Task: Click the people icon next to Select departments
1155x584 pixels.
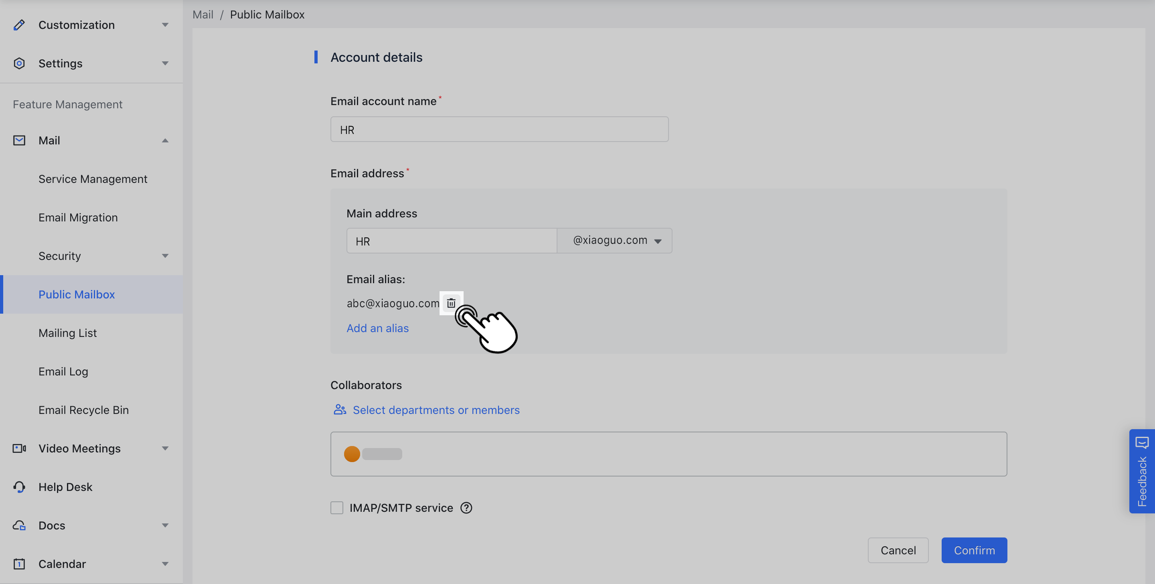Action: (339, 410)
